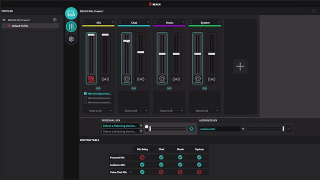Open the Chat channel header dropdown arrow
This screenshot has height=180, width=320.
point(148,22)
